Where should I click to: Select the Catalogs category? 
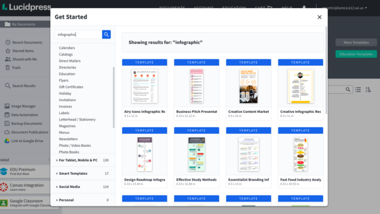pos(66,54)
